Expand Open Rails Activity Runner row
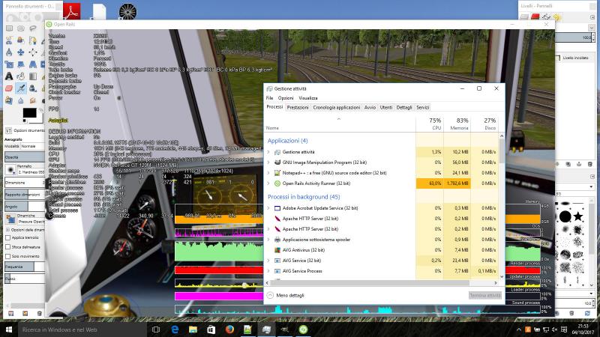The width and height of the screenshot is (600, 337). [x=268, y=183]
